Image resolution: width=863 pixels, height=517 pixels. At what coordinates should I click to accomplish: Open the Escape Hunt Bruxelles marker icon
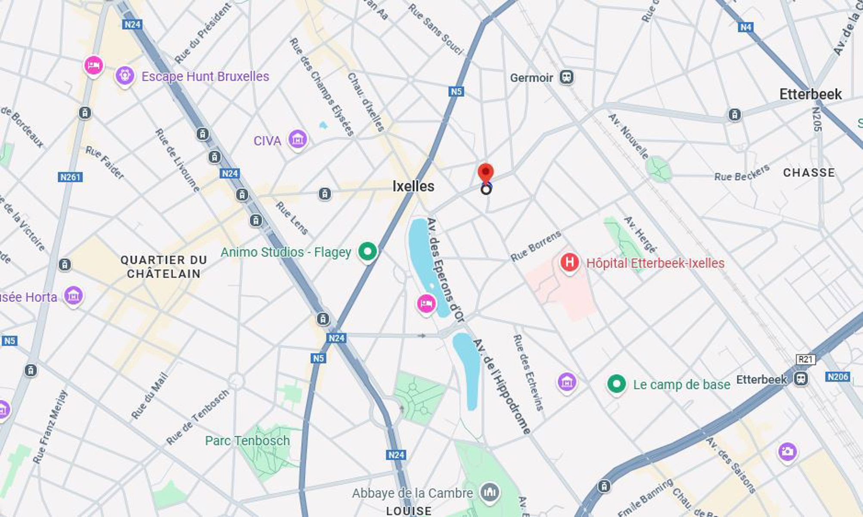pos(124,76)
